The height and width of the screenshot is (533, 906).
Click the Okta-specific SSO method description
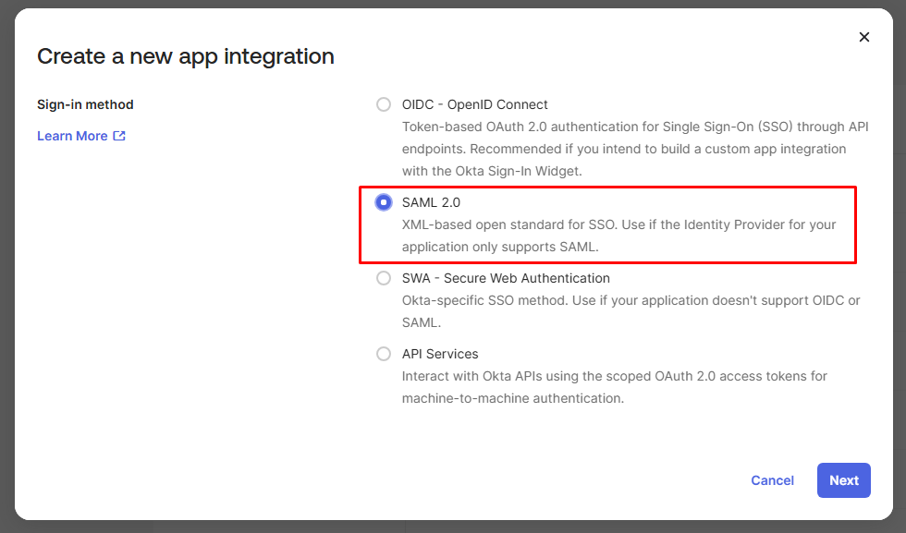tap(631, 311)
